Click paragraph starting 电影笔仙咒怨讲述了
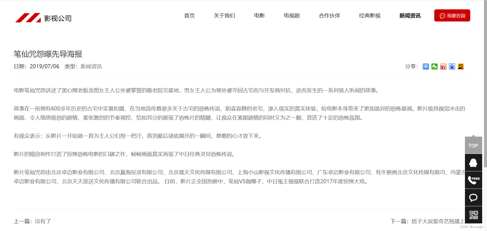This screenshot has width=487, height=231. click(197, 90)
